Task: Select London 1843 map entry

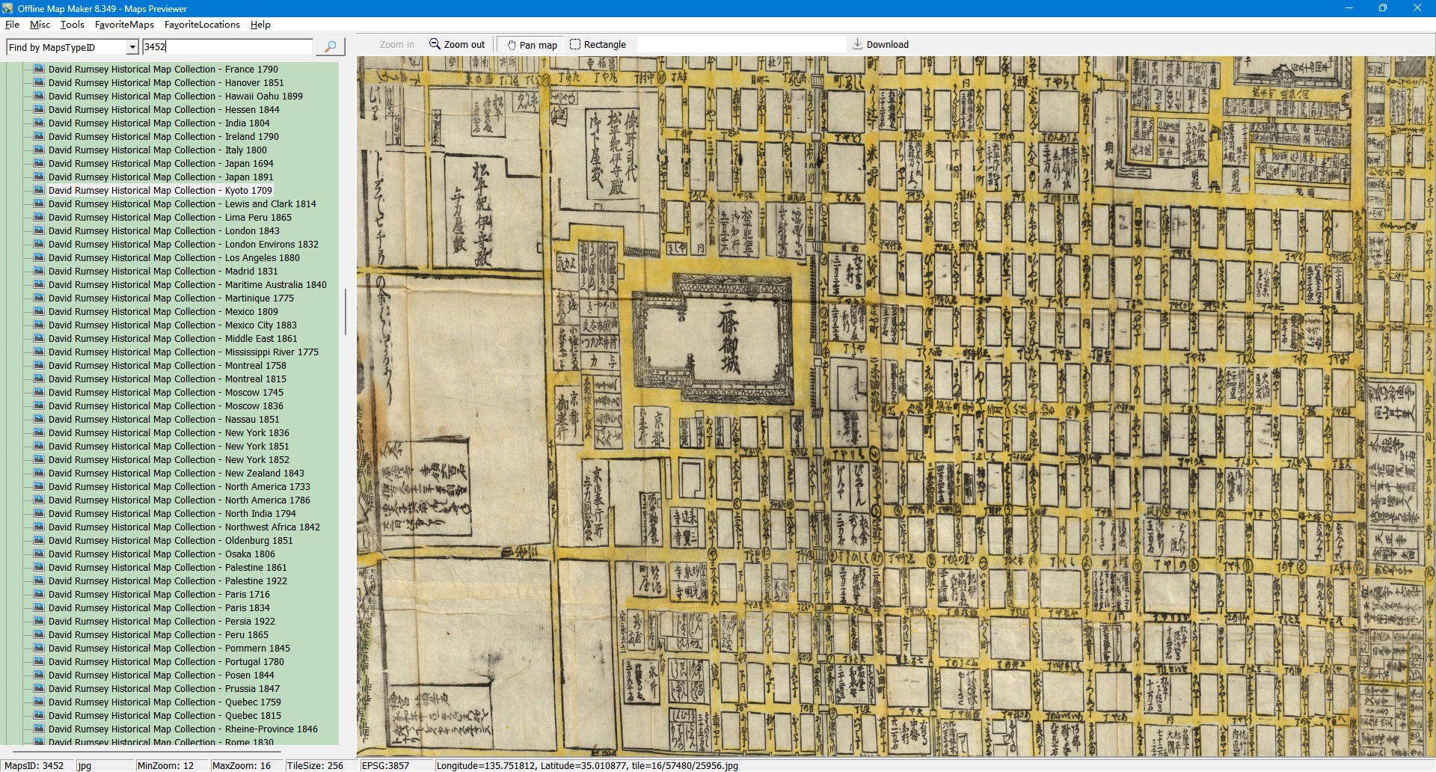Action: pyautogui.click(x=164, y=231)
